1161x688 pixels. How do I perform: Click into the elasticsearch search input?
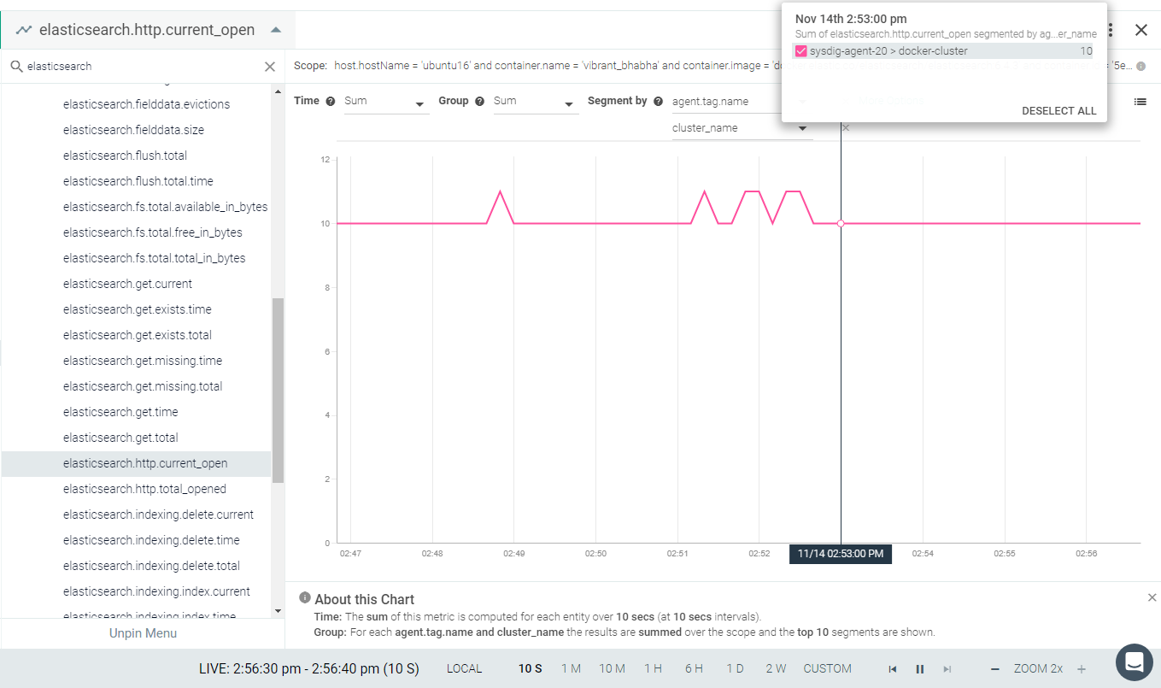[x=142, y=67]
